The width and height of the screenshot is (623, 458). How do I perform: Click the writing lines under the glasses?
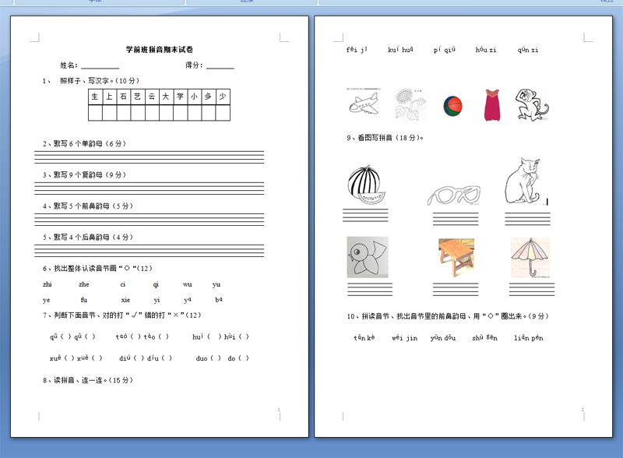[456, 219]
